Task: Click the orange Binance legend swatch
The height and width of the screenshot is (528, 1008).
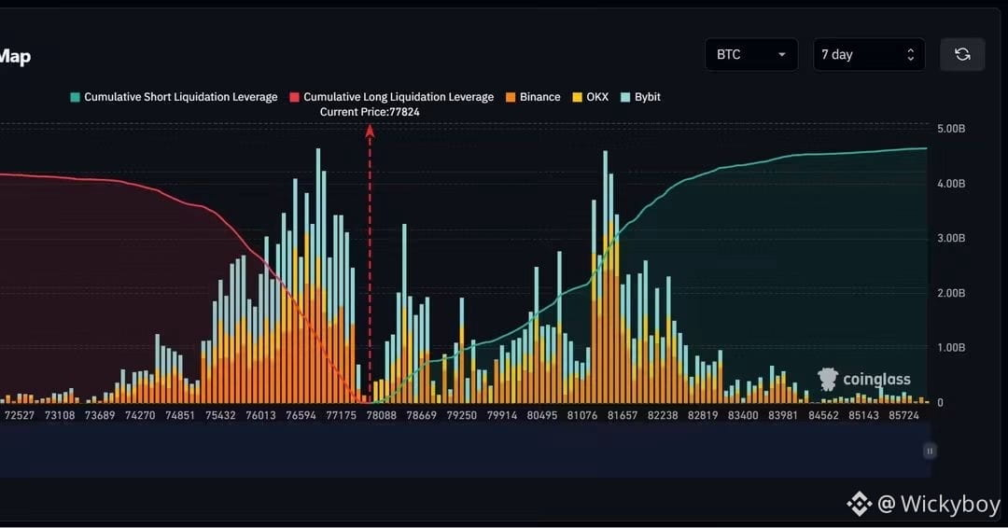Action: point(511,98)
